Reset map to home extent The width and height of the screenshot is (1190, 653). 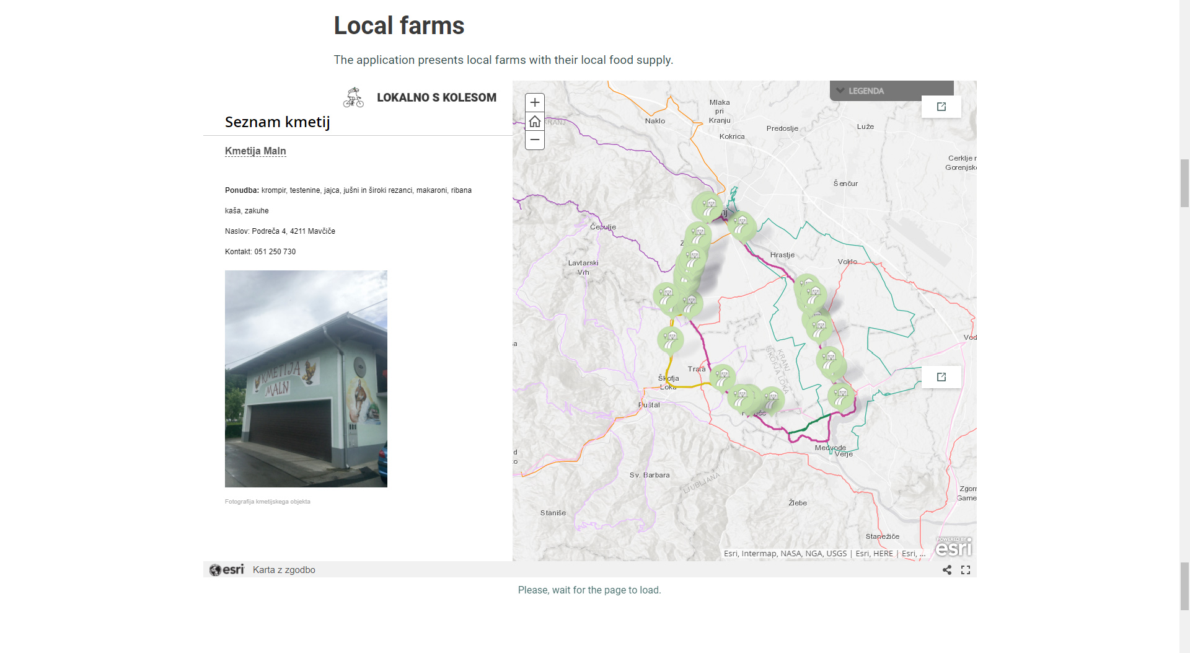point(535,122)
